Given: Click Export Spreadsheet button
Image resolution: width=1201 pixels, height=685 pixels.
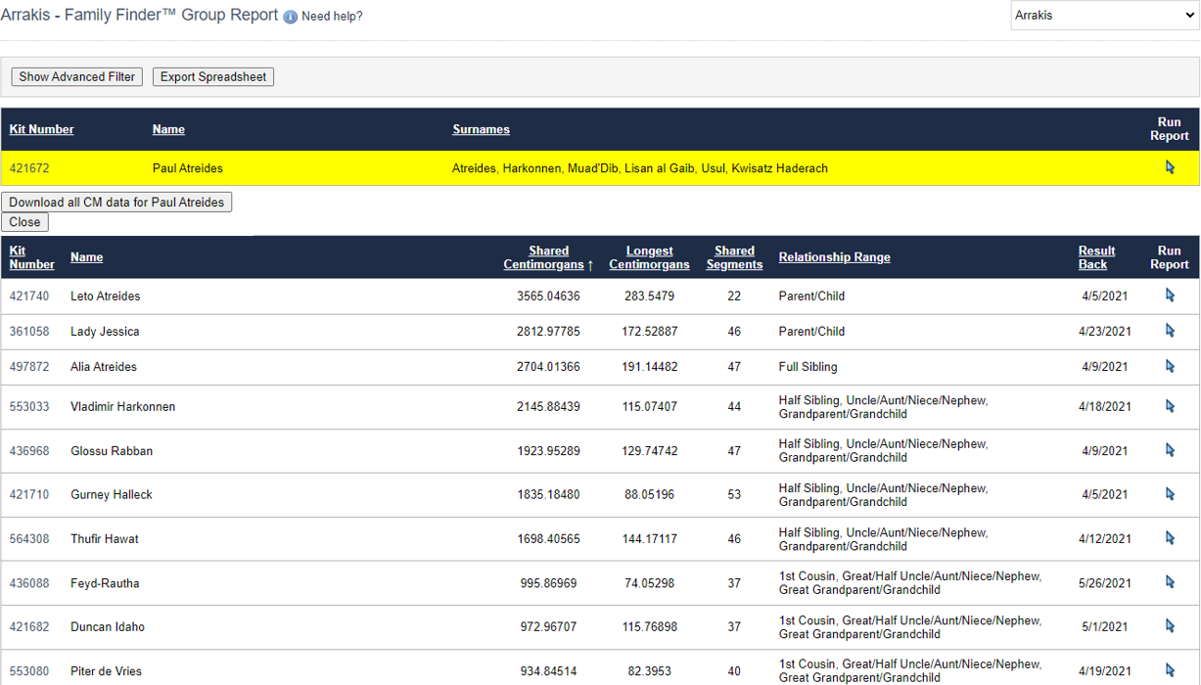Looking at the screenshot, I should point(213,76).
